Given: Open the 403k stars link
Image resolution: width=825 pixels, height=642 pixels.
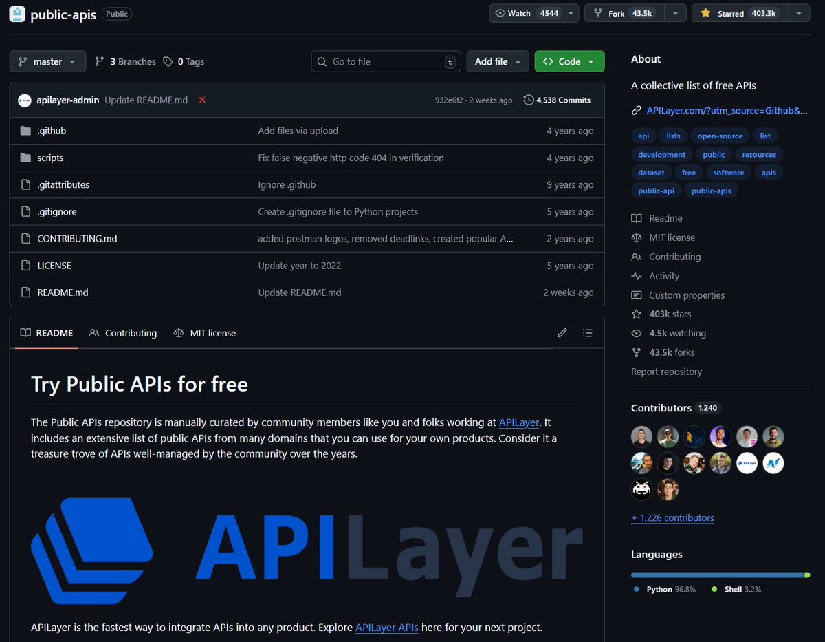Looking at the screenshot, I should coord(661,314).
